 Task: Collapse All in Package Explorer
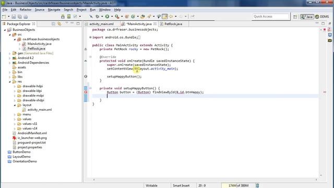tap(53, 24)
